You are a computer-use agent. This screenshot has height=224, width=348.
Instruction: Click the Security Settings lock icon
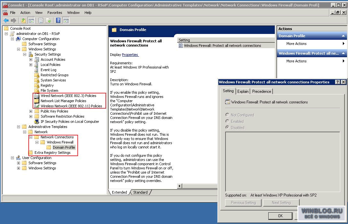pos(31,54)
